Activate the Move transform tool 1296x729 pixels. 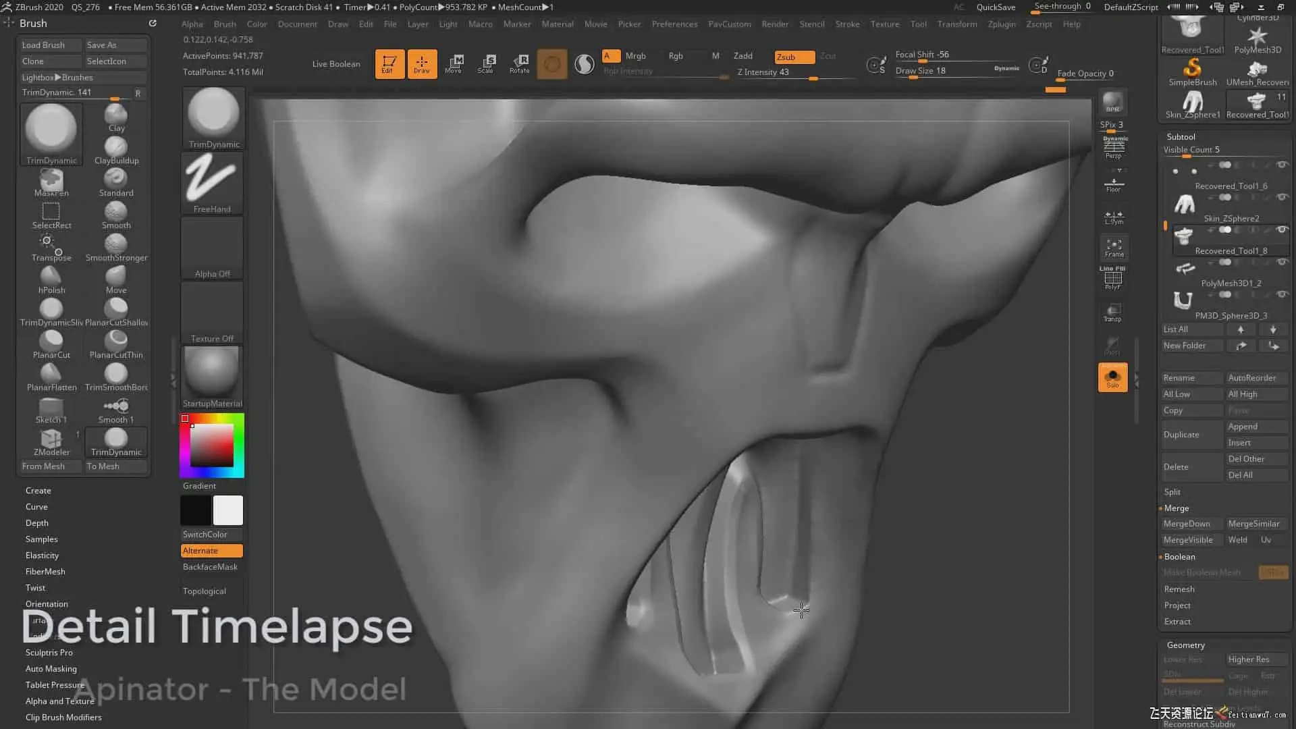pyautogui.click(x=454, y=63)
